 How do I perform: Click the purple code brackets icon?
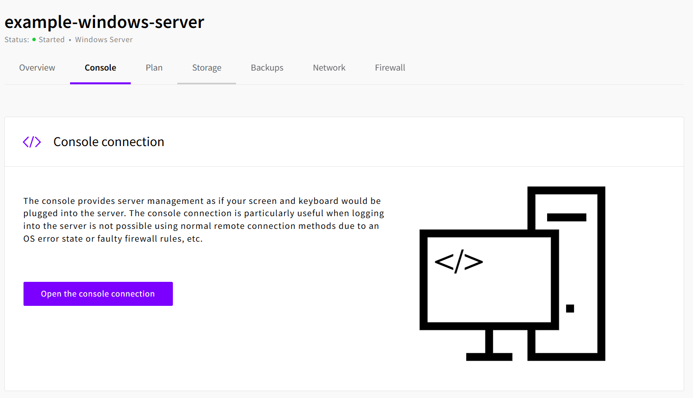[32, 142]
